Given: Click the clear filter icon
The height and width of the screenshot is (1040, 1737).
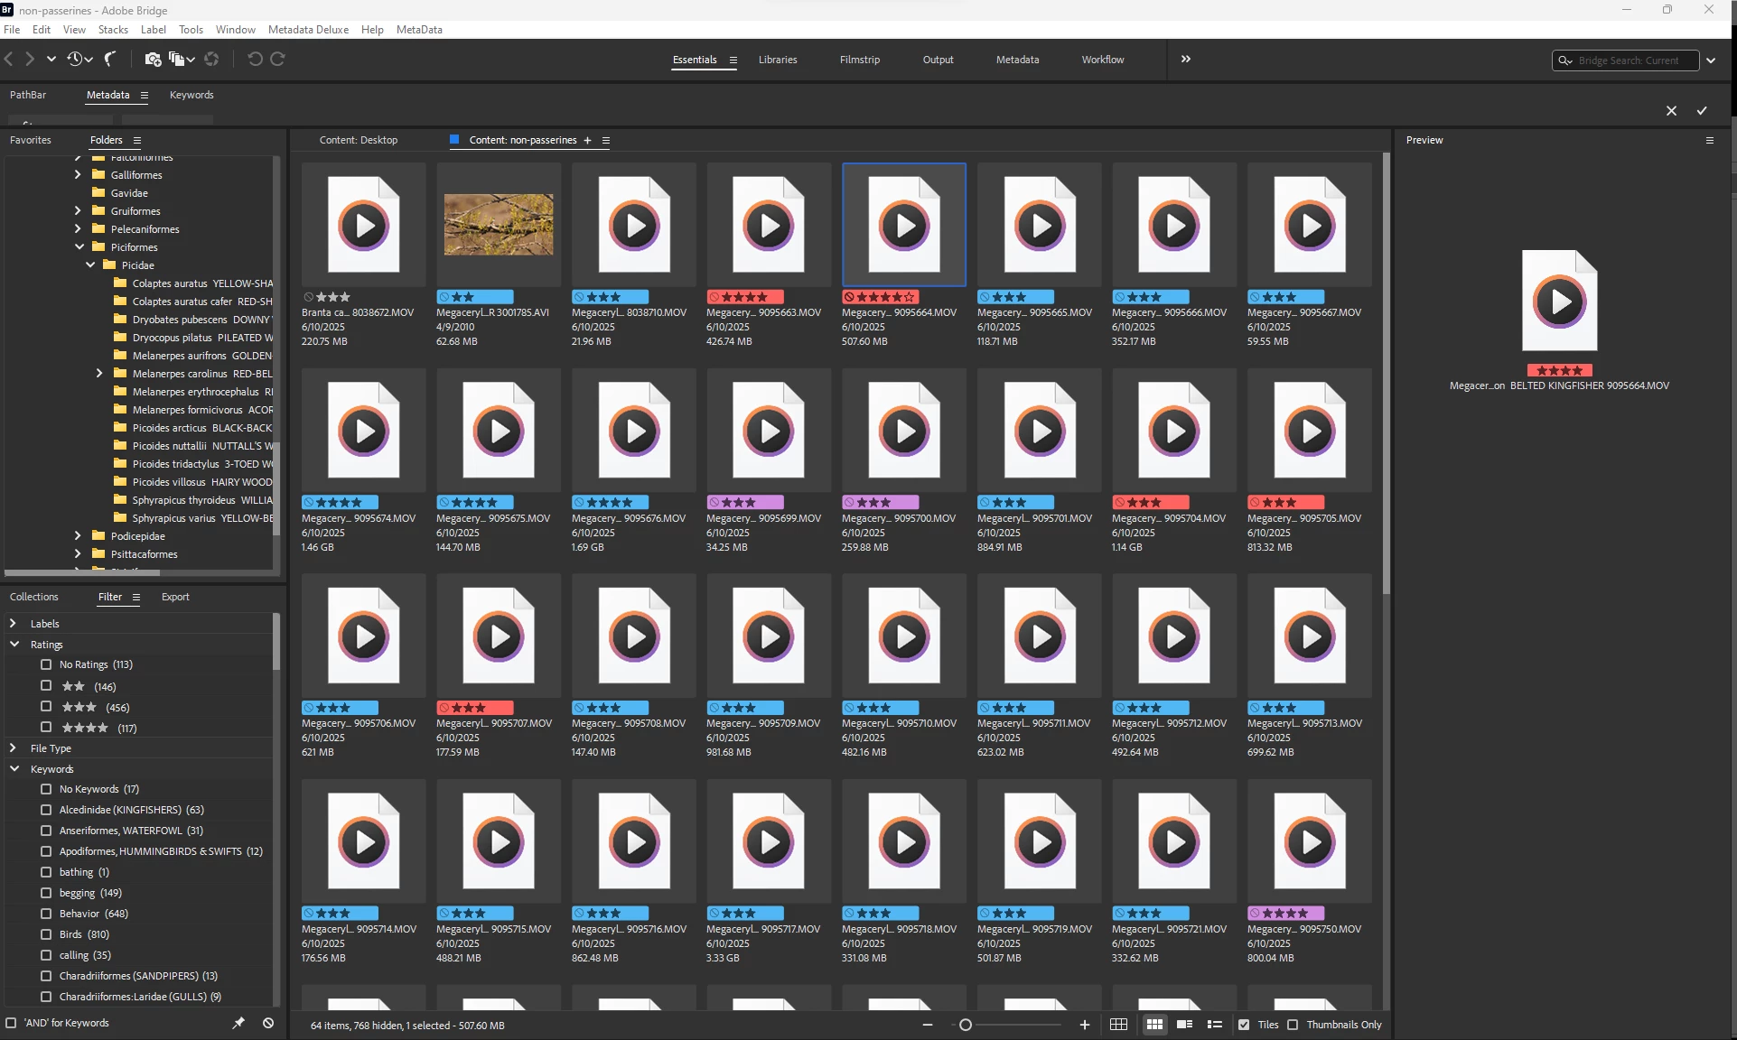Looking at the screenshot, I should click(x=268, y=1023).
